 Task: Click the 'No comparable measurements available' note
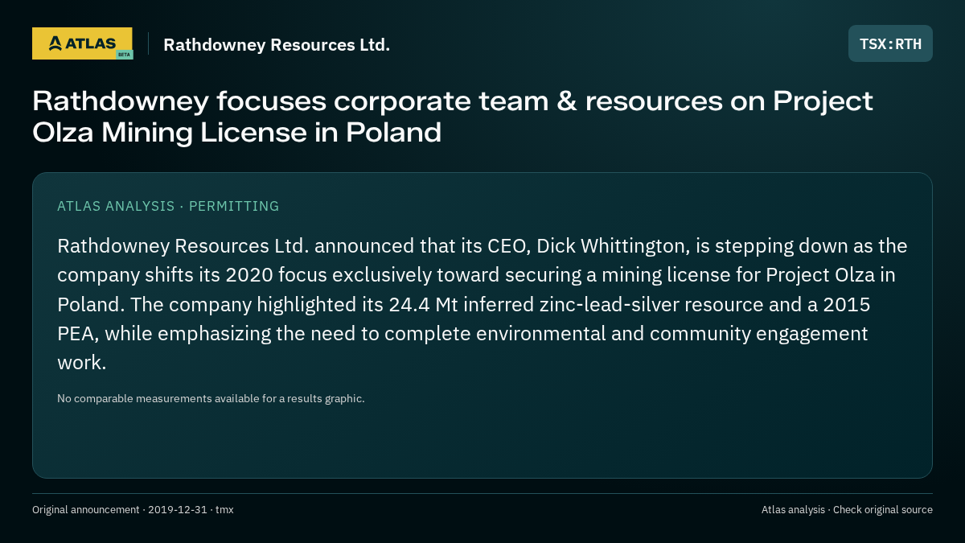click(x=211, y=398)
